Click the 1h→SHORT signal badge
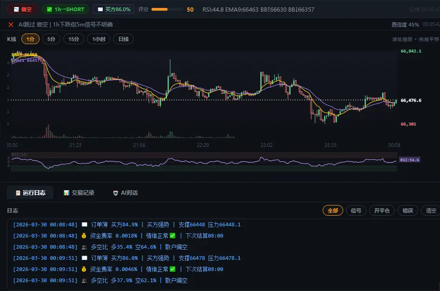 65,9
